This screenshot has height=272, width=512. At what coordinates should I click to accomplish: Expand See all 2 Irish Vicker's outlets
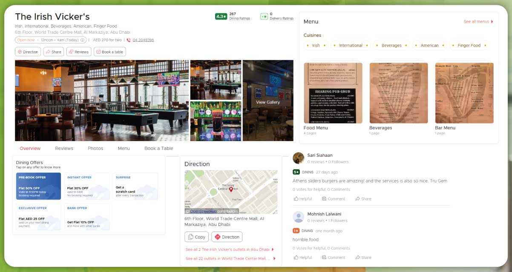coord(230,249)
